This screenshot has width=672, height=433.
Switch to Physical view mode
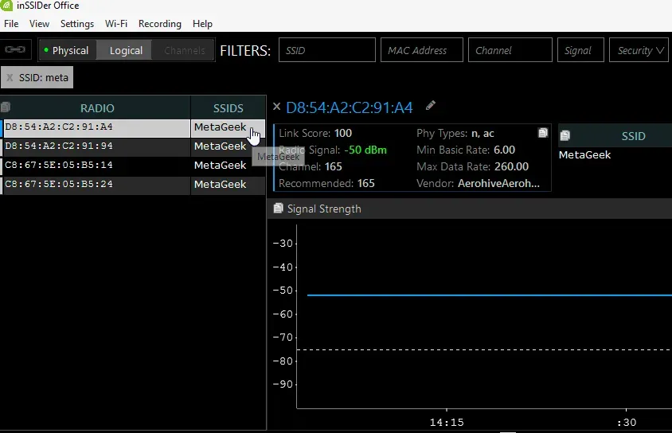click(67, 50)
